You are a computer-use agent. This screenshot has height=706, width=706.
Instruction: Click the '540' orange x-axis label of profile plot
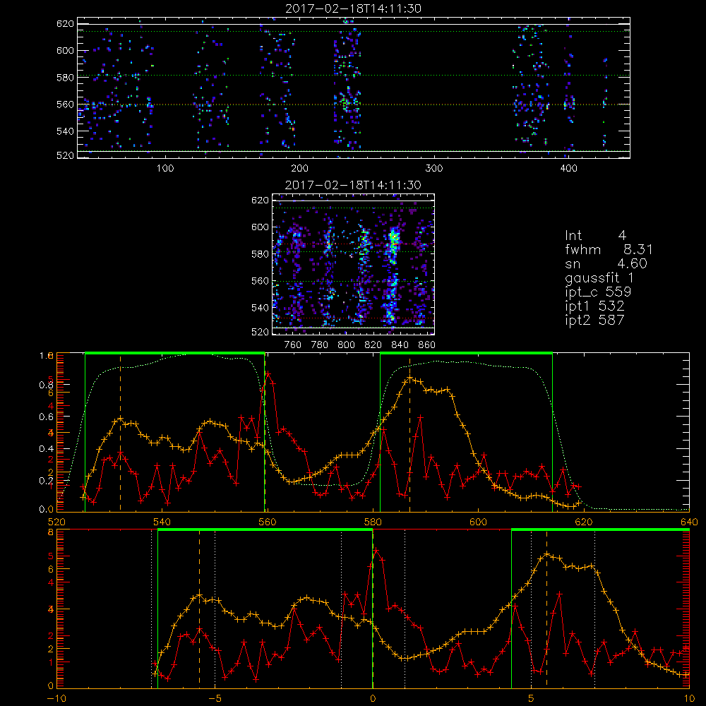coord(162,522)
